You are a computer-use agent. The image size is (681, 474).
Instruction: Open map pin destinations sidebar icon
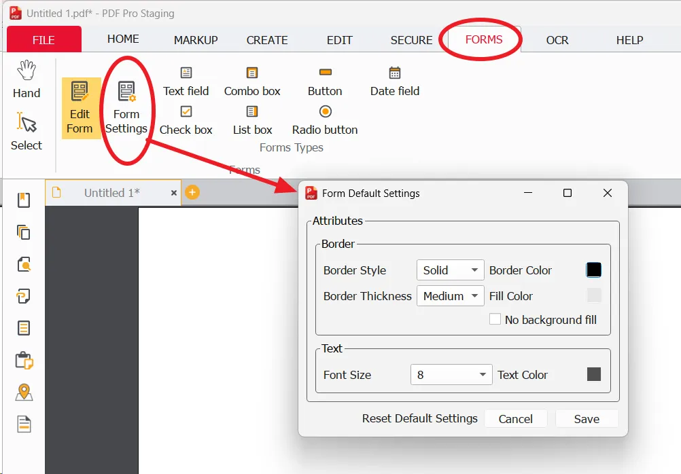point(24,393)
